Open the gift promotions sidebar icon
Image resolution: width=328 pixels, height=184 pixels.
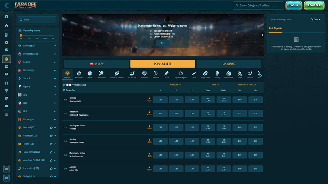pos(7,16)
